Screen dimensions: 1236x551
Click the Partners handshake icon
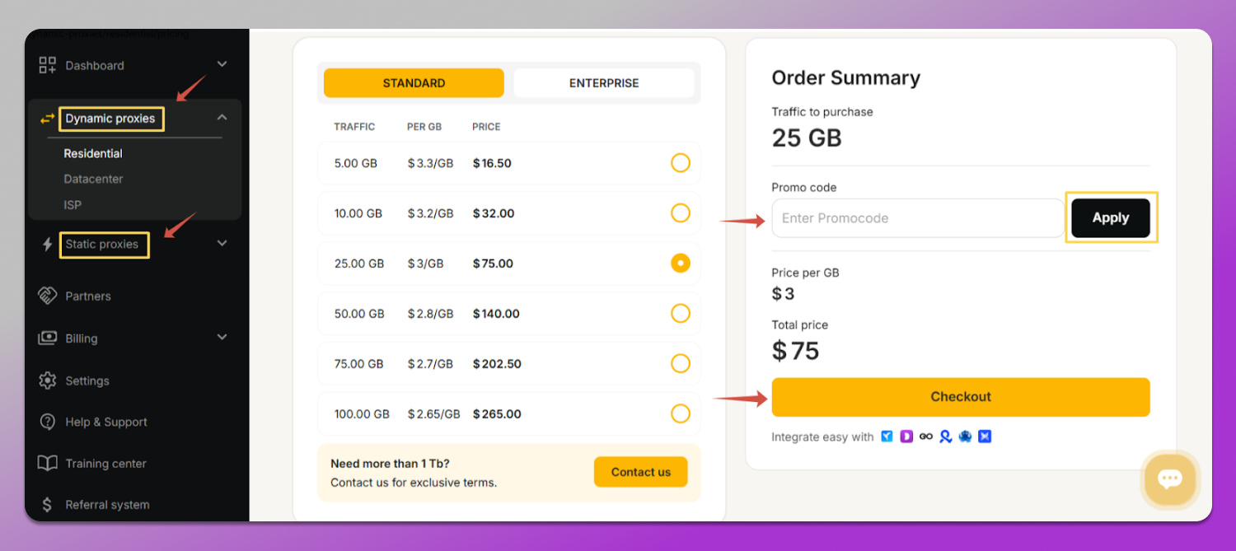point(48,296)
